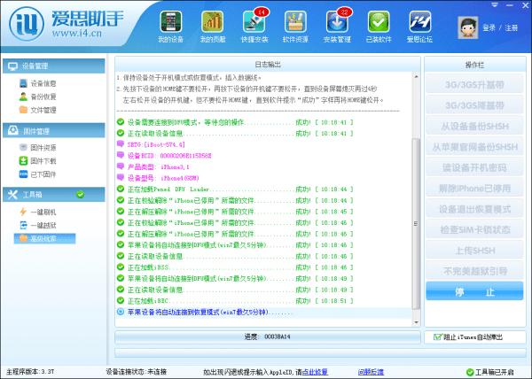This screenshot has height=379, width=532.
Task: Click the log vertical scrollbar thumb
Action: click(416, 223)
